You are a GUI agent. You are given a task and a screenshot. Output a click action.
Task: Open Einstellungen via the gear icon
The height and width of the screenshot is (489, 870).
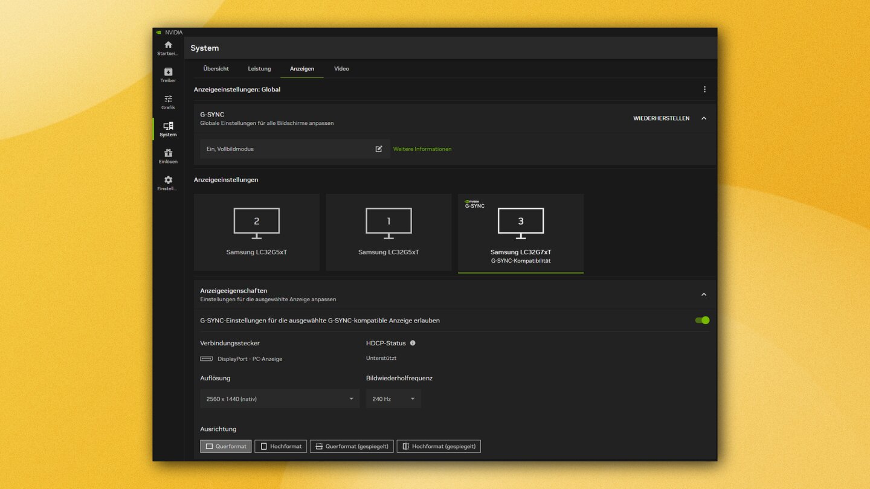(167, 182)
